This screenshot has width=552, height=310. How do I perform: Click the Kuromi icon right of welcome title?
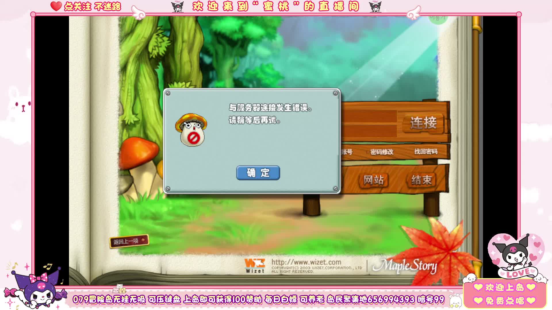pos(375,7)
